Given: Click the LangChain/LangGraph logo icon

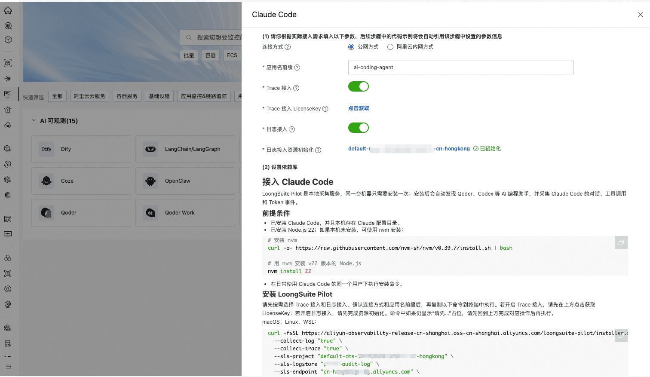Looking at the screenshot, I should pyautogui.click(x=150, y=149).
